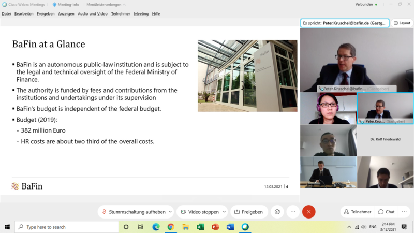
Task: Click the BaFin logo at slide bottom
Action: pyautogui.click(x=27, y=186)
